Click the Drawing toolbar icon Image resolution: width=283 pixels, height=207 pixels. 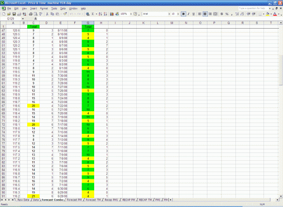pyautogui.click(x=117, y=14)
